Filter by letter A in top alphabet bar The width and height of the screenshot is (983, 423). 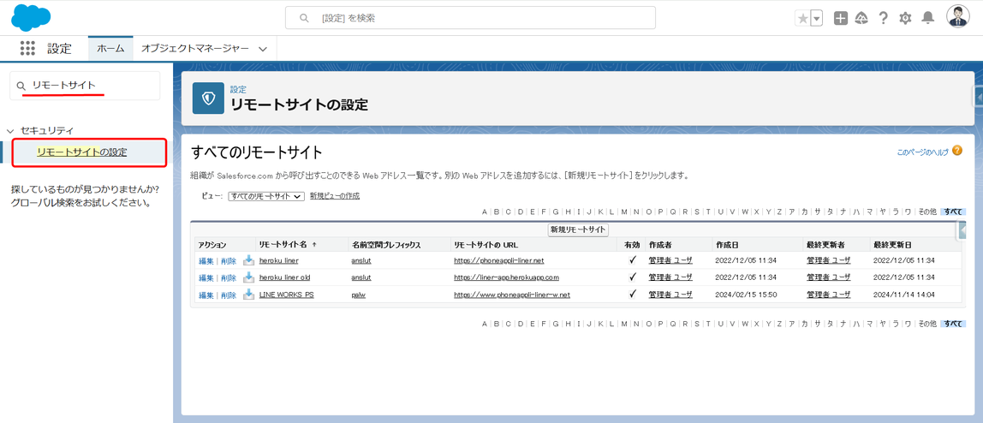(x=485, y=211)
